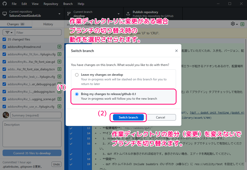The width and height of the screenshot is (247, 170).
Task: Switch to the History tab
Action: click(48, 24)
